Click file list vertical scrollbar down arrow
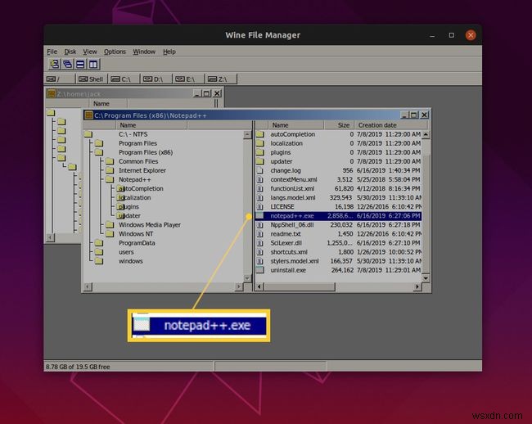 (426, 278)
